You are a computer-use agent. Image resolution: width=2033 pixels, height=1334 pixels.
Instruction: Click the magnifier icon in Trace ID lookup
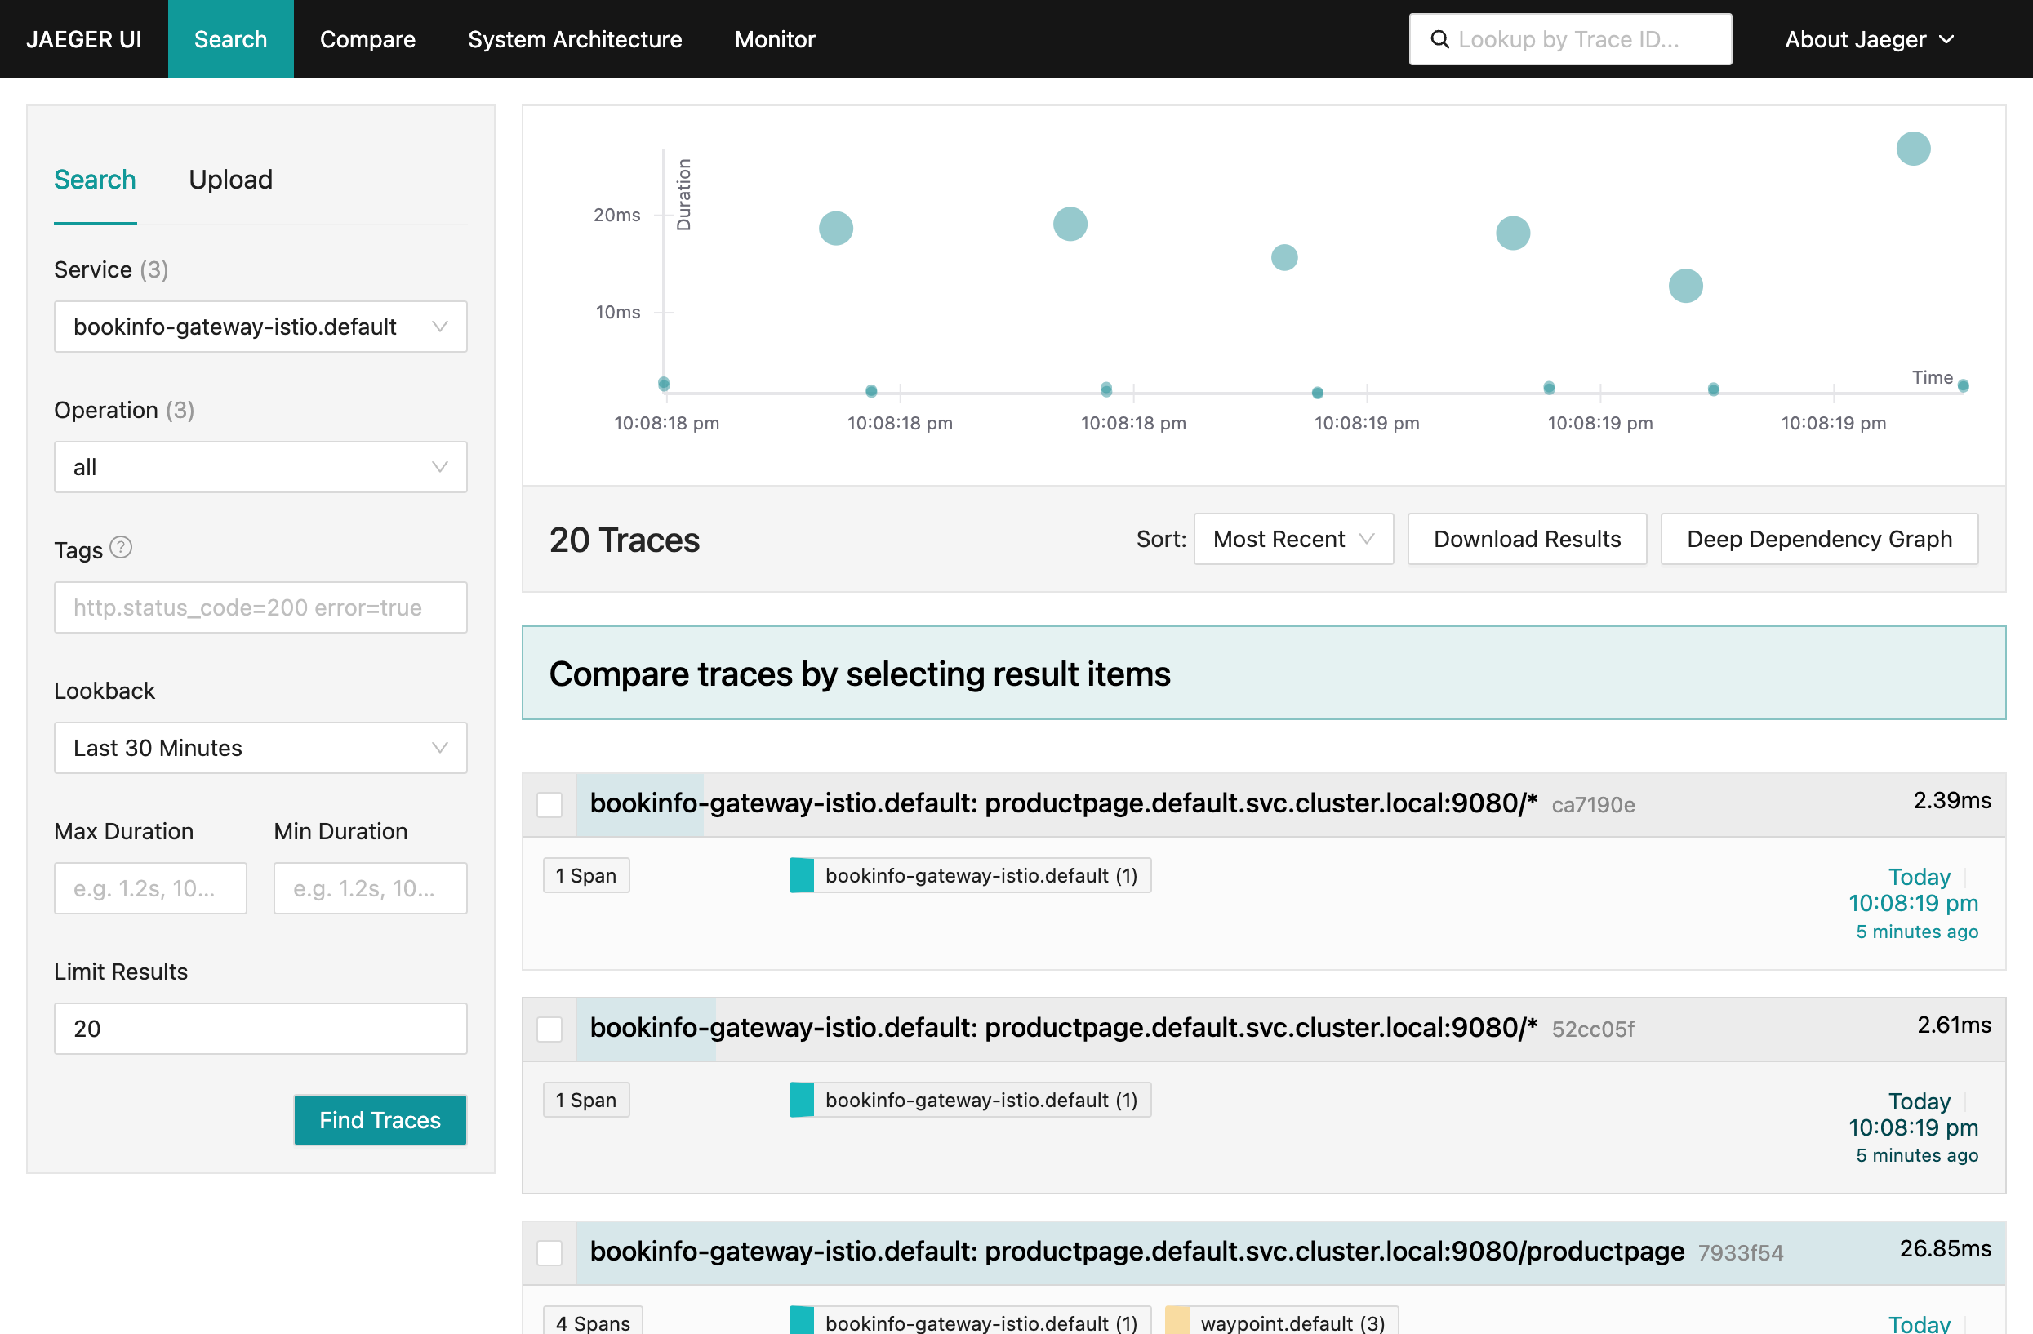pyautogui.click(x=1439, y=39)
